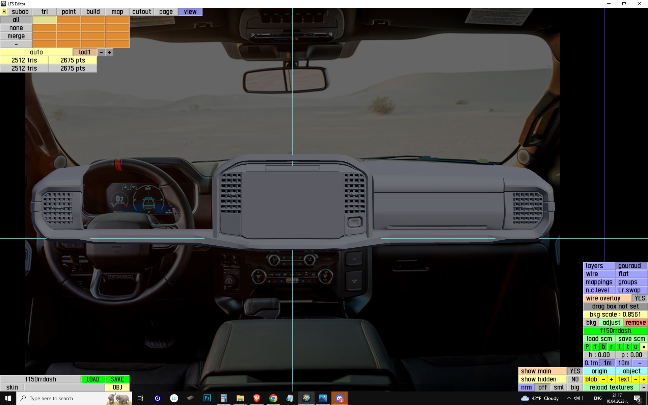Open Google Chrome from the taskbar

coord(273,398)
